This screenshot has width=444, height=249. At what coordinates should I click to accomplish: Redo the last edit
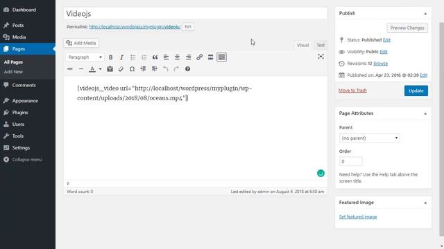click(176, 69)
